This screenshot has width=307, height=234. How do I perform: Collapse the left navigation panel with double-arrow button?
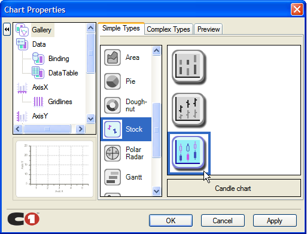[7, 29]
